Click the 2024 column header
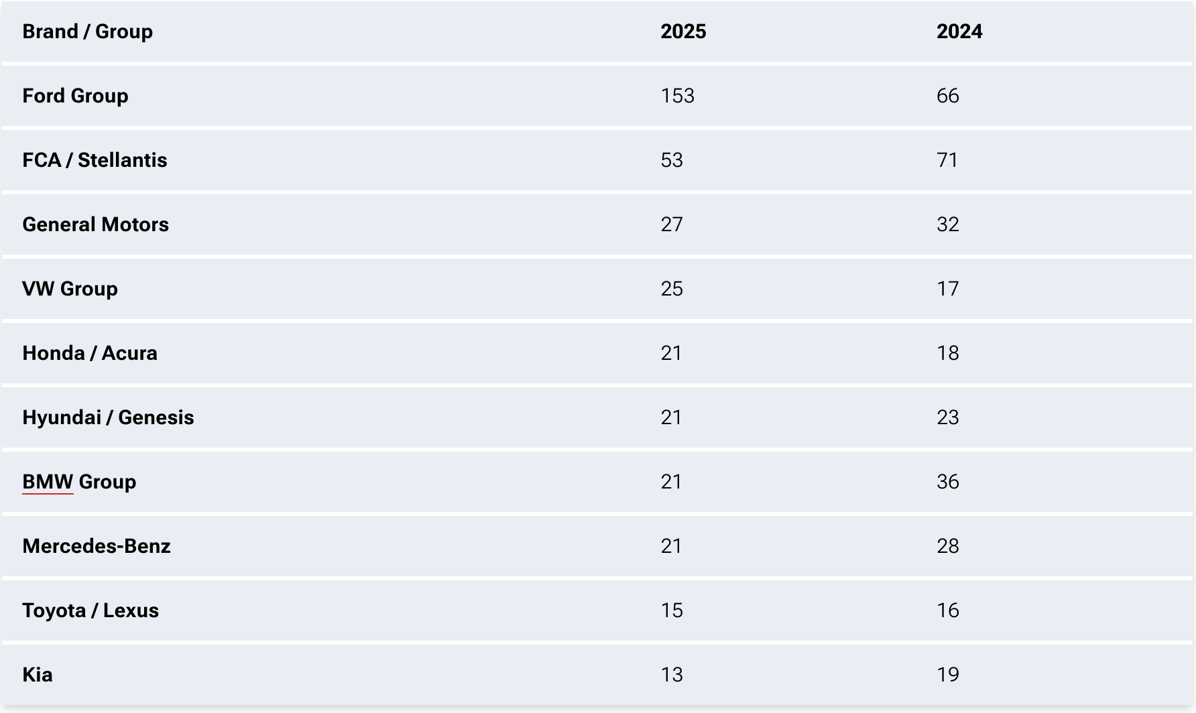This screenshot has height=713, width=1196. click(x=959, y=31)
